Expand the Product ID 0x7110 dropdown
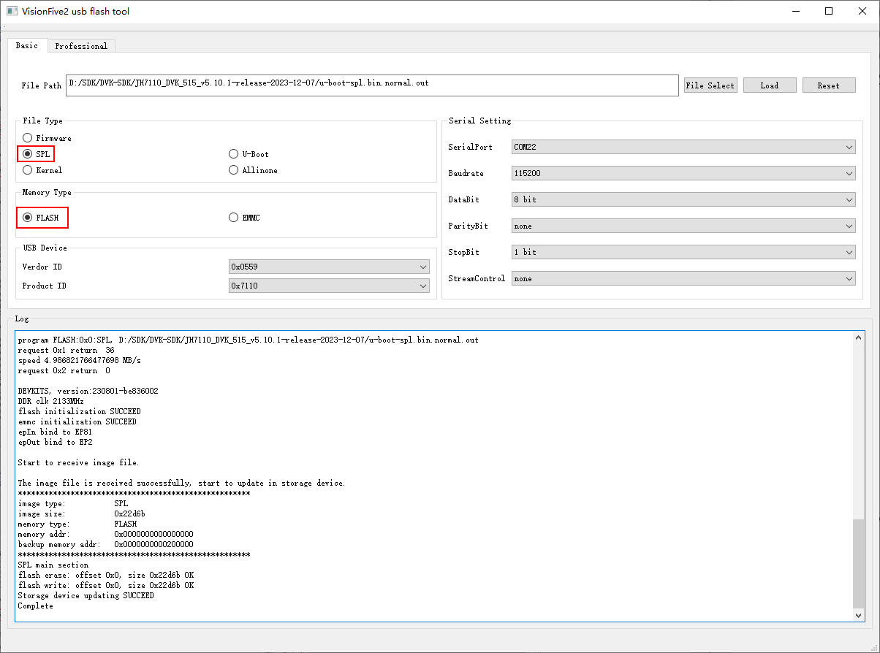The width and height of the screenshot is (880, 653). [328, 286]
